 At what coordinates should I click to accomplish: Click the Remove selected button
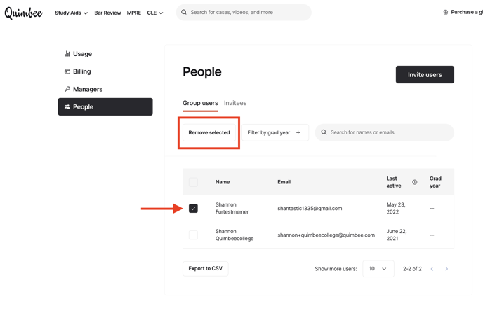pyautogui.click(x=209, y=133)
